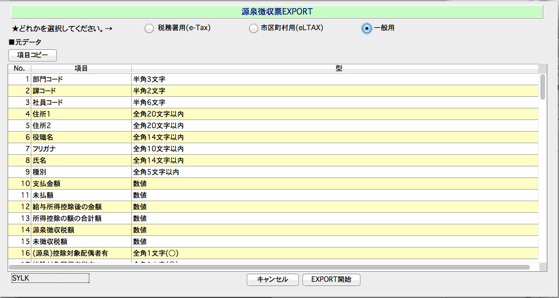Select the 一般用 radio button
559x298 pixels.
(366, 28)
